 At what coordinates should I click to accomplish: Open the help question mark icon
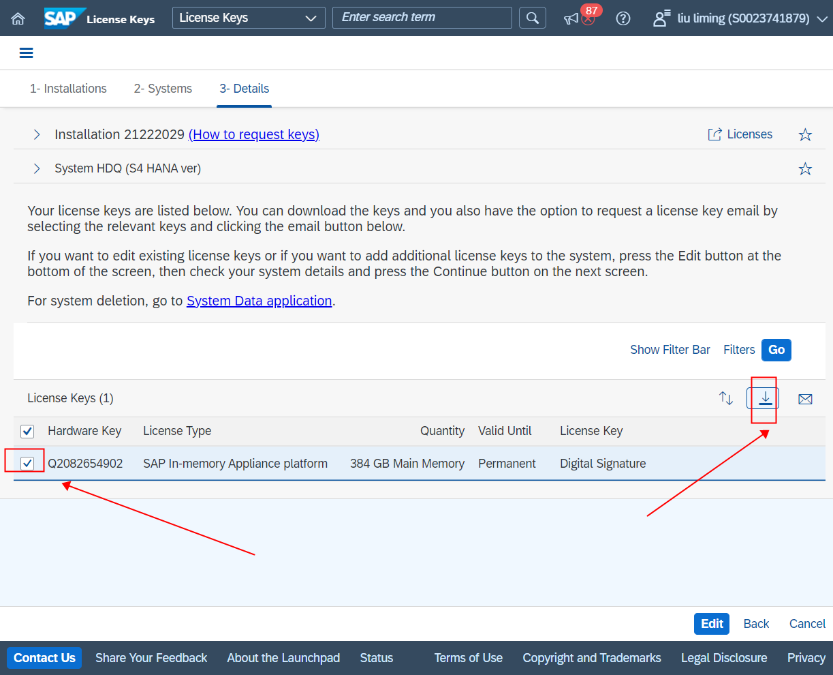pos(623,18)
